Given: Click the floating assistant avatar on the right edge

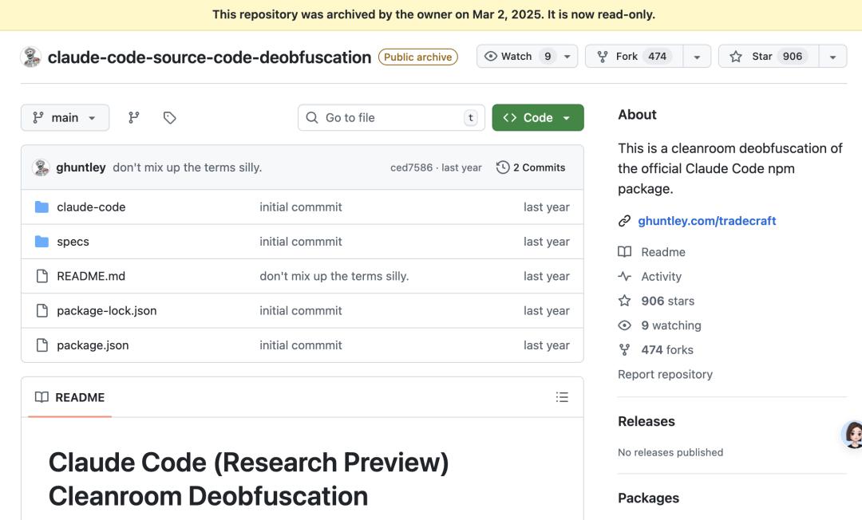Looking at the screenshot, I should [x=852, y=435].
